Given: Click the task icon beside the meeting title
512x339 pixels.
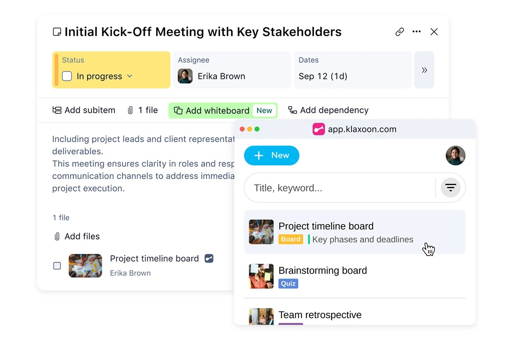Looking at the screenshot, I should click(57, 31).
